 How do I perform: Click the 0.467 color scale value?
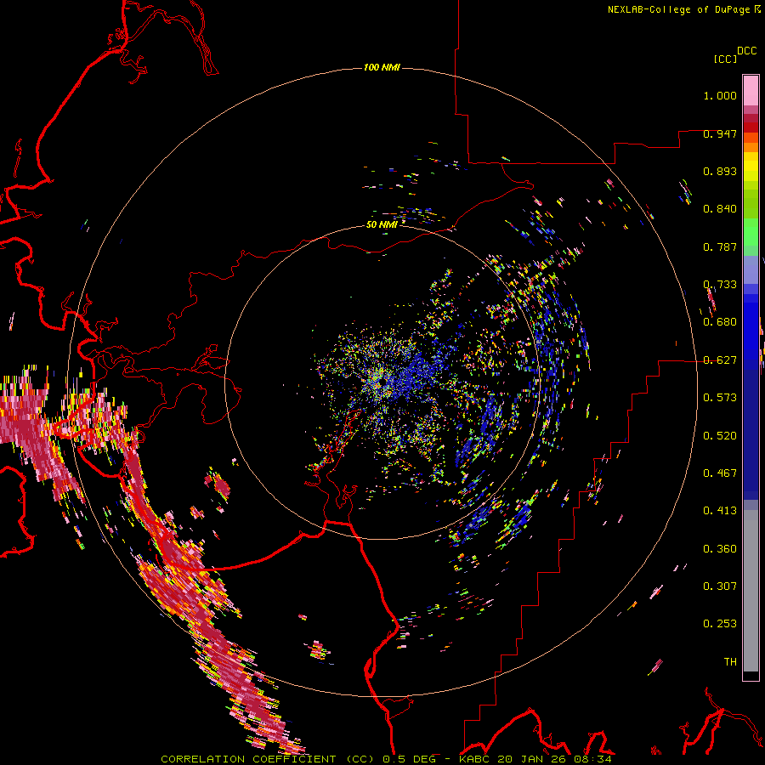coord(720,473)
